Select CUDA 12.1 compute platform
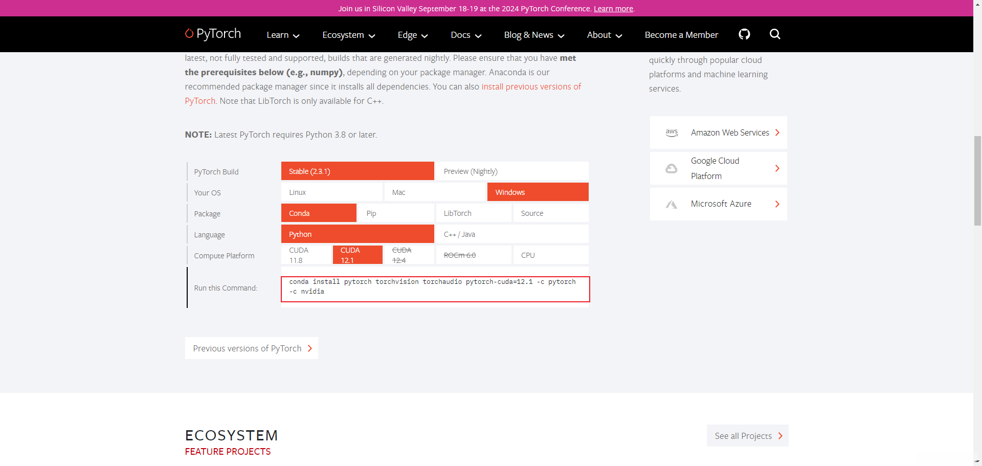Viewport: 982px width, 466px height. click(x=358, y=255)
